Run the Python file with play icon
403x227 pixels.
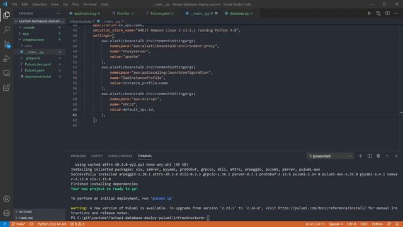370,13
